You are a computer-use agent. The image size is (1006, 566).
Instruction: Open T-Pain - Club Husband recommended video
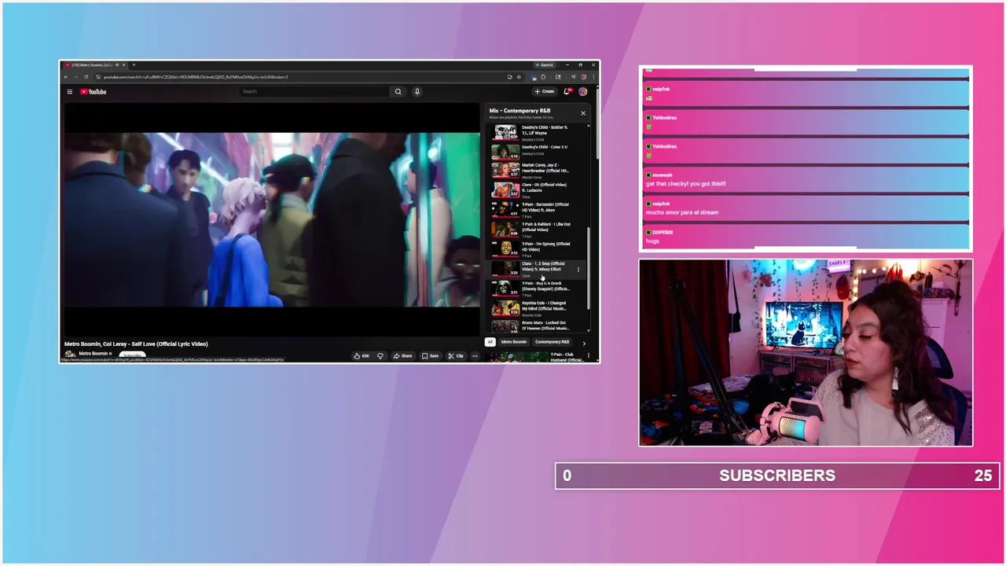tap(538, 357)
